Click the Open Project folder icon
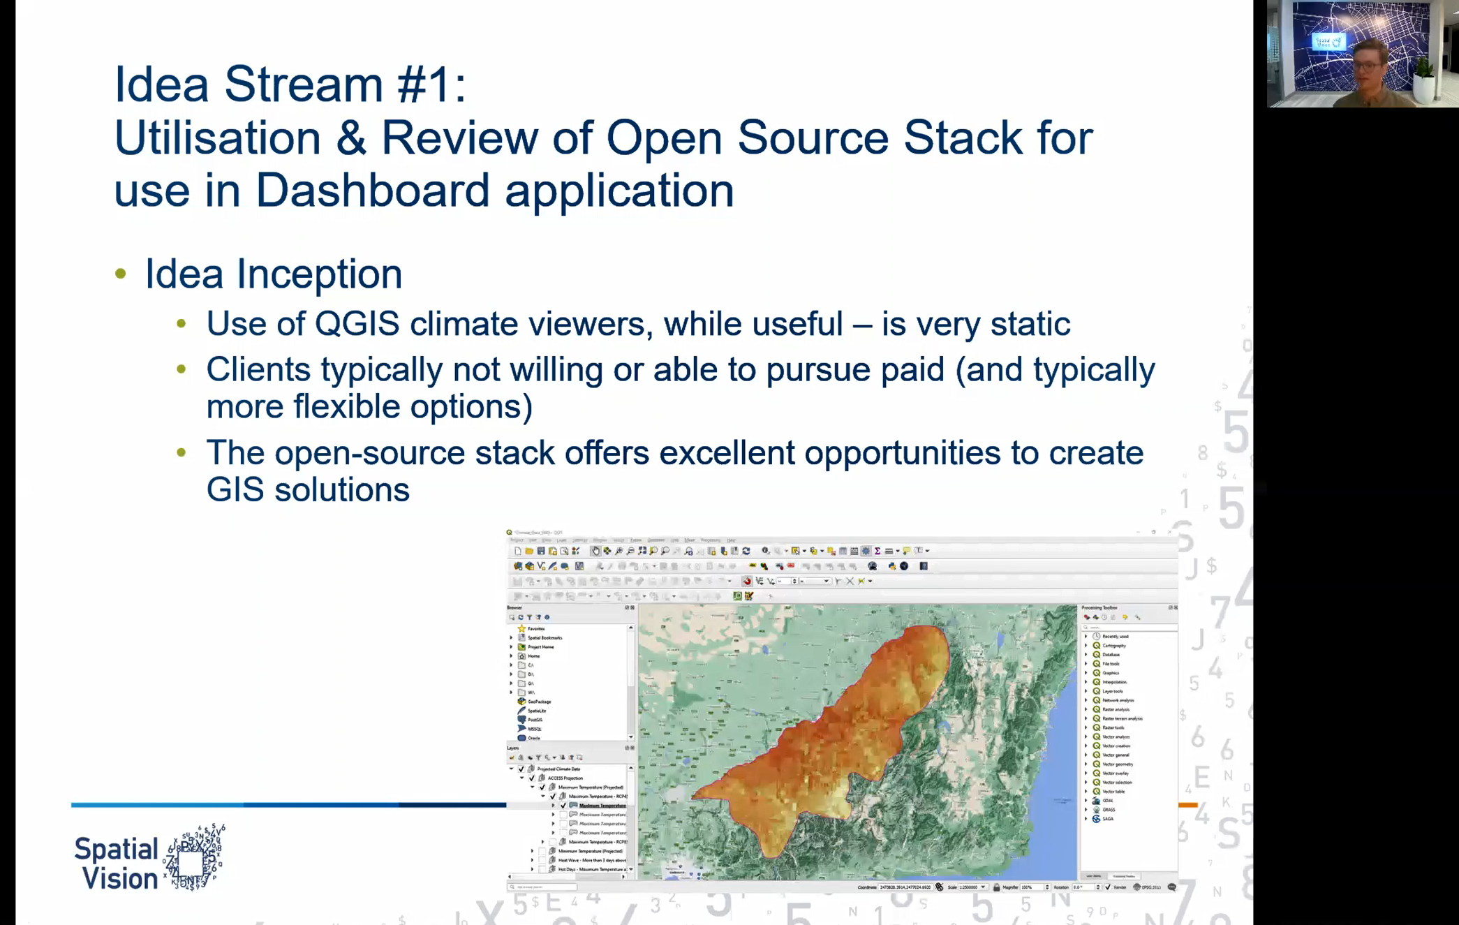The image size is (1459, 925). [529, 551]
